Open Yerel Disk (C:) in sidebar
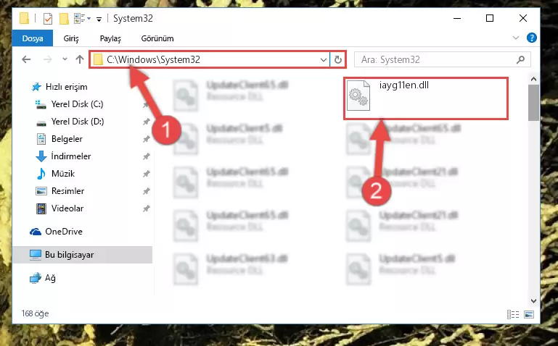This screenshot has height=346, width=558. tap(77, 104)
